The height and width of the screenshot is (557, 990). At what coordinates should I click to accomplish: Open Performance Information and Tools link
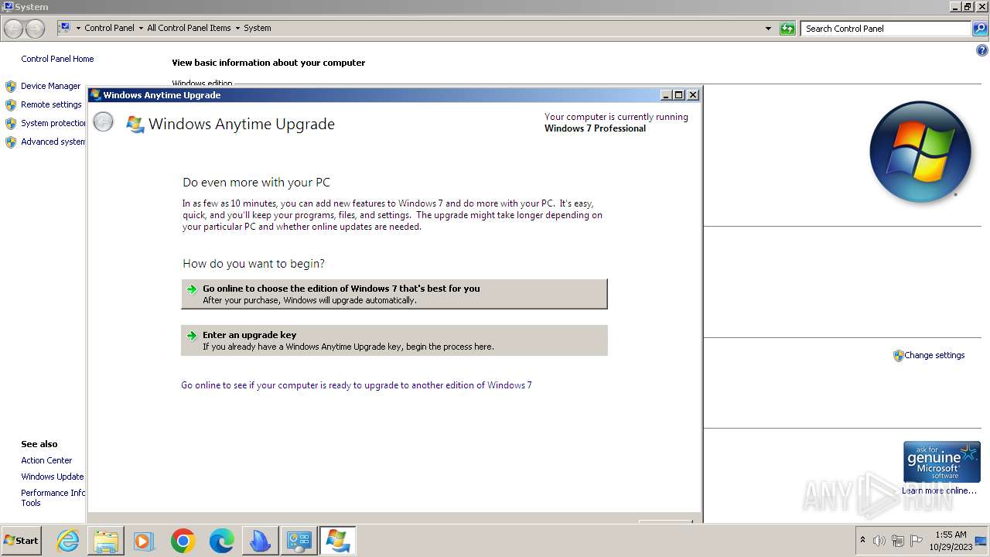tap(53, 497)
